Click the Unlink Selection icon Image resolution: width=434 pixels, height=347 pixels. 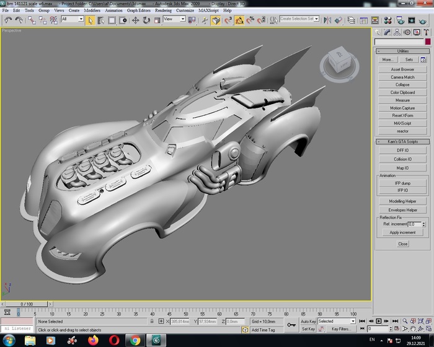point(43,20)
